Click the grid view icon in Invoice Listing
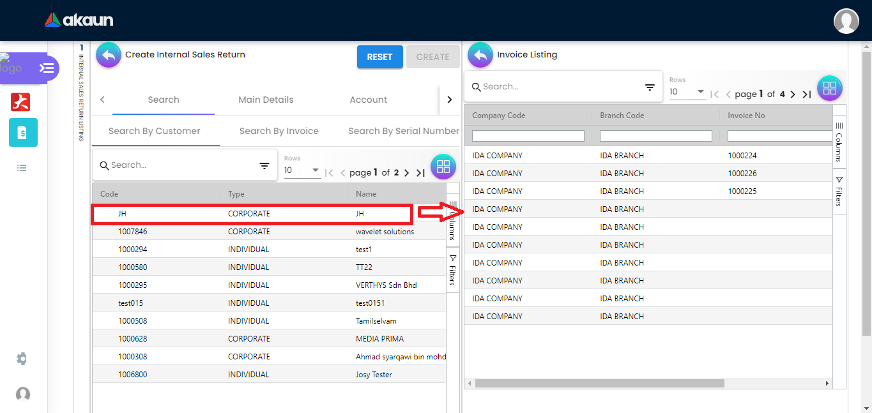Viewport: 872px width, 413px height. pos(829,88)
